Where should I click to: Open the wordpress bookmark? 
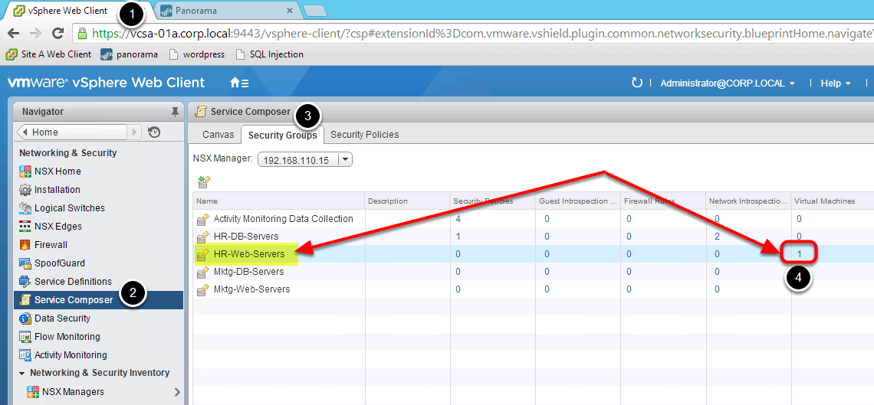(196, 54)
